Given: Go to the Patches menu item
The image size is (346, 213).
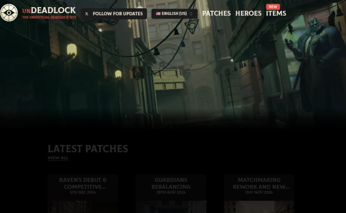Looking at the screenshot, I should pyautogui.click(x=216, y=13).
